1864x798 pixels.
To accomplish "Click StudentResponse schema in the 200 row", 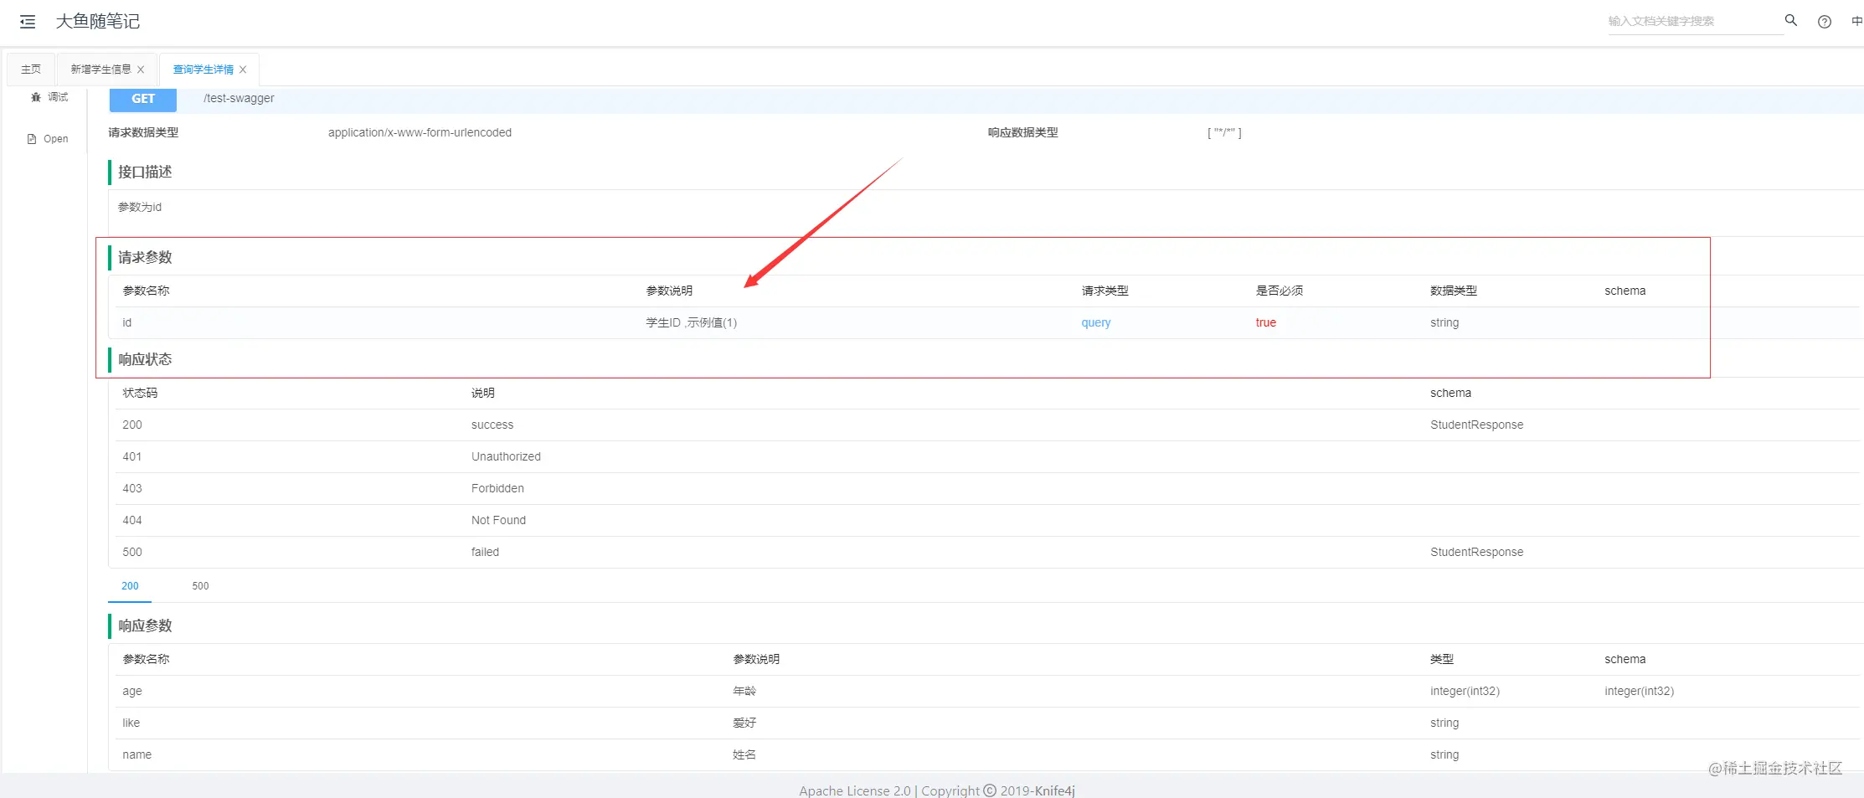I will (1476, 425).
